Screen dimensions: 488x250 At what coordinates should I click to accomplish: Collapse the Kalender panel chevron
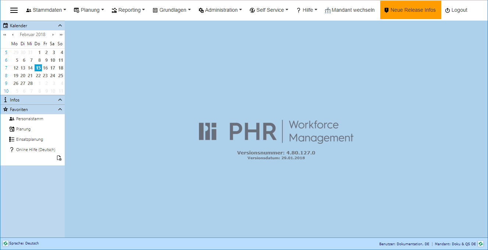(x=60, y=26)
